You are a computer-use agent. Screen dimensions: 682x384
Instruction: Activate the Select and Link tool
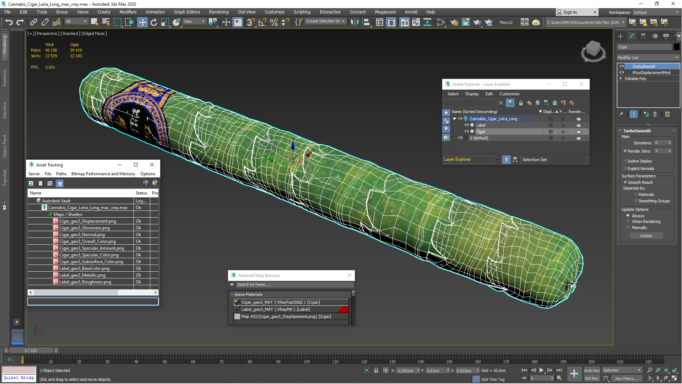point(34,22)
